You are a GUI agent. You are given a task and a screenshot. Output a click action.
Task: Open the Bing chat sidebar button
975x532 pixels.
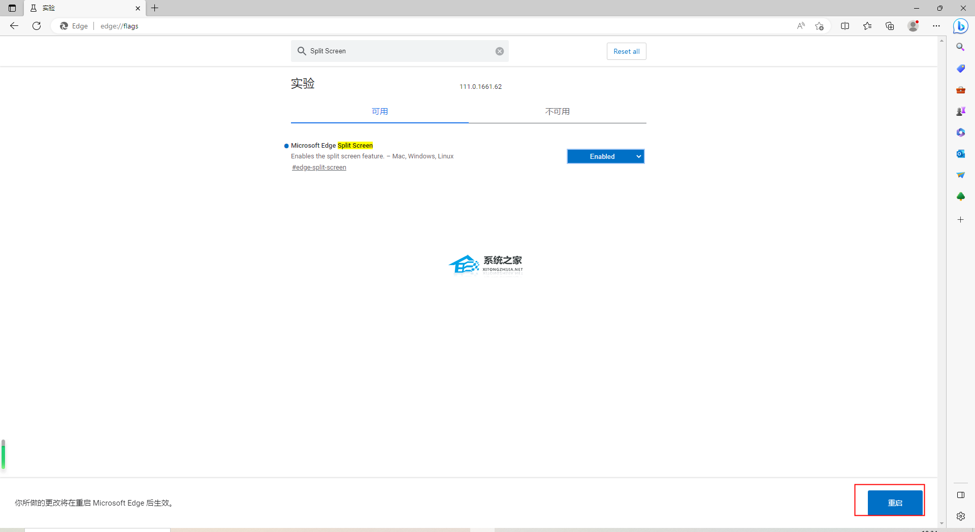pos(960,26)
